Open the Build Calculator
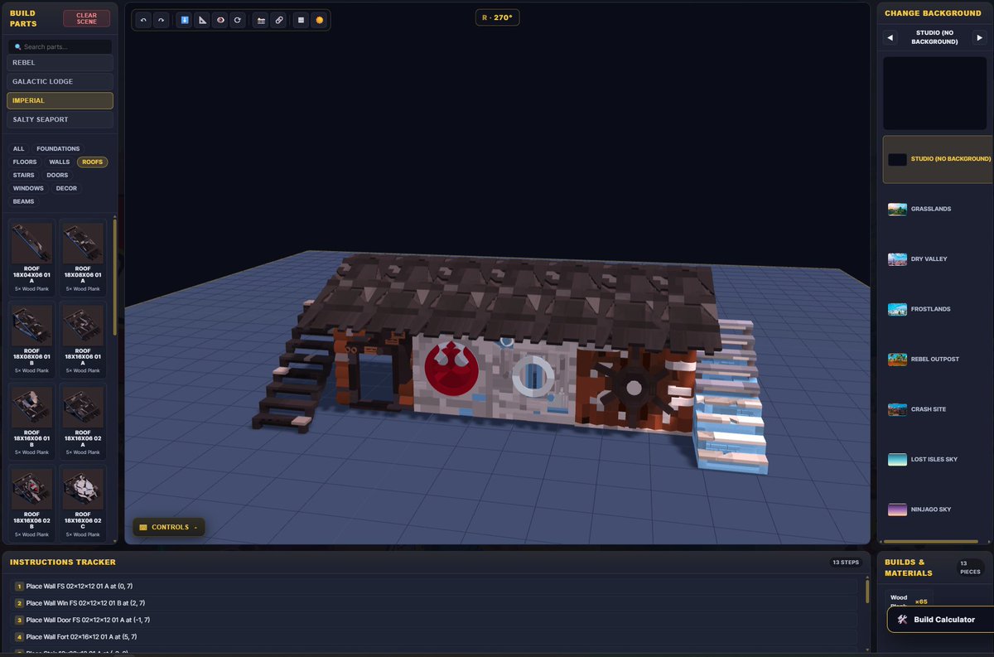Image resolution: width=994 pixels, height=657 pixels. pos(940,619)
